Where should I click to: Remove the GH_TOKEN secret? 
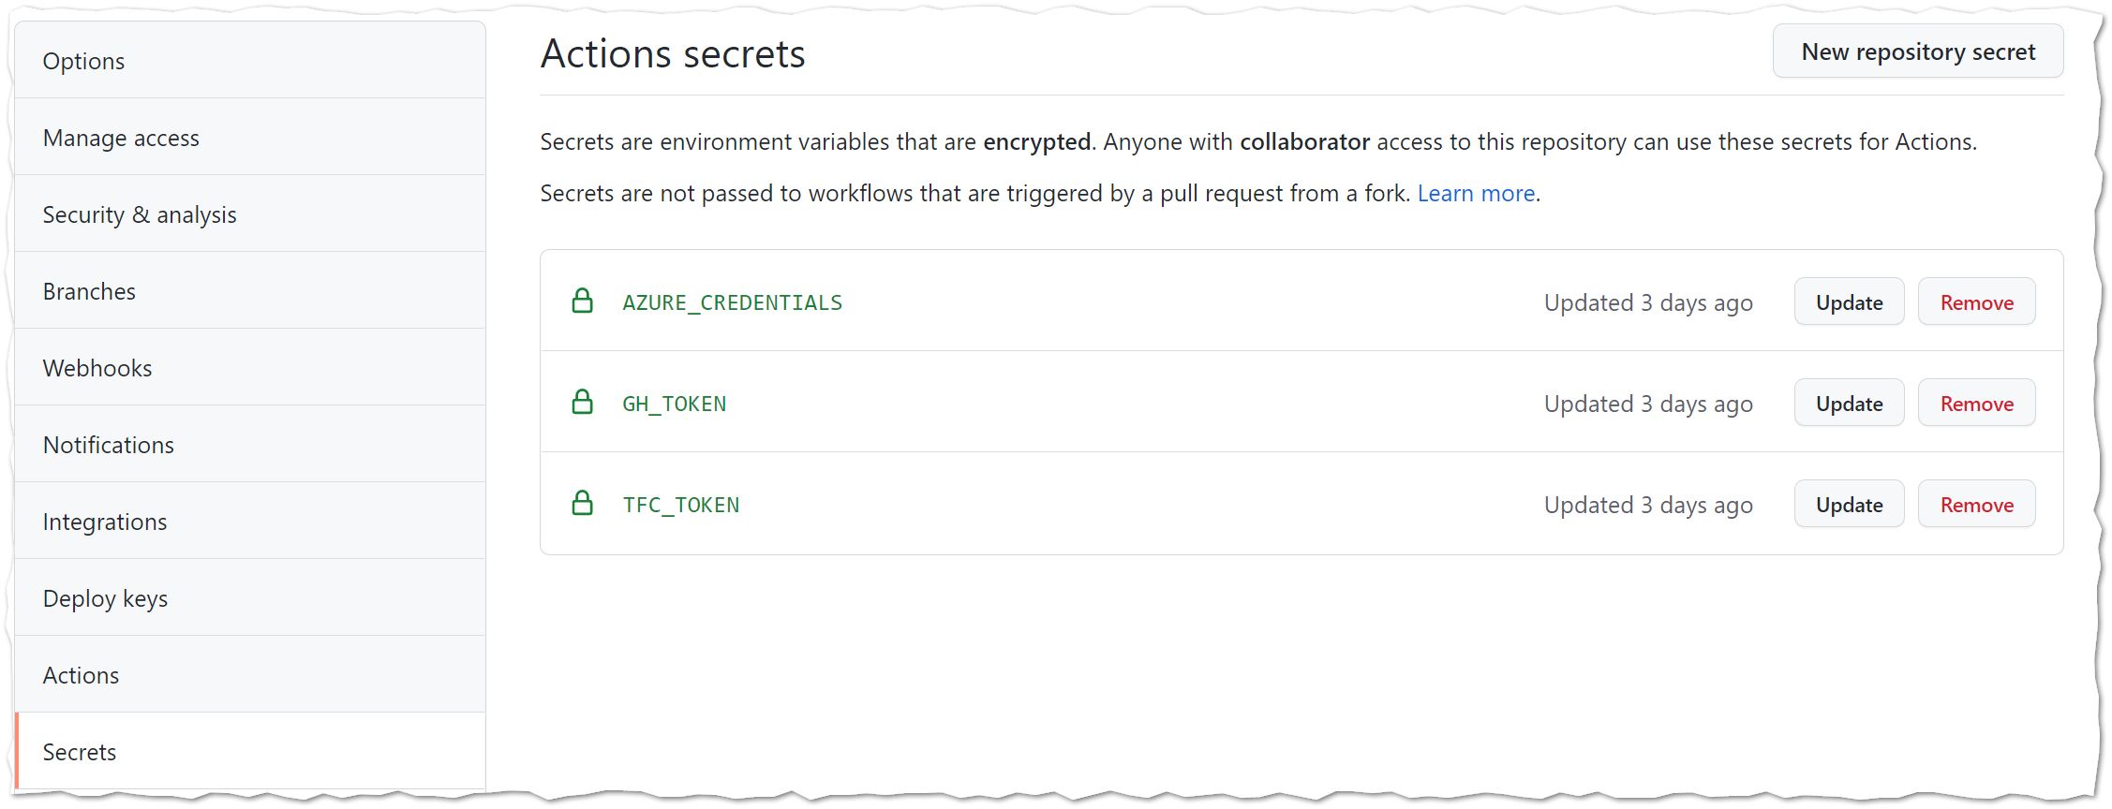coord(1976,404)
